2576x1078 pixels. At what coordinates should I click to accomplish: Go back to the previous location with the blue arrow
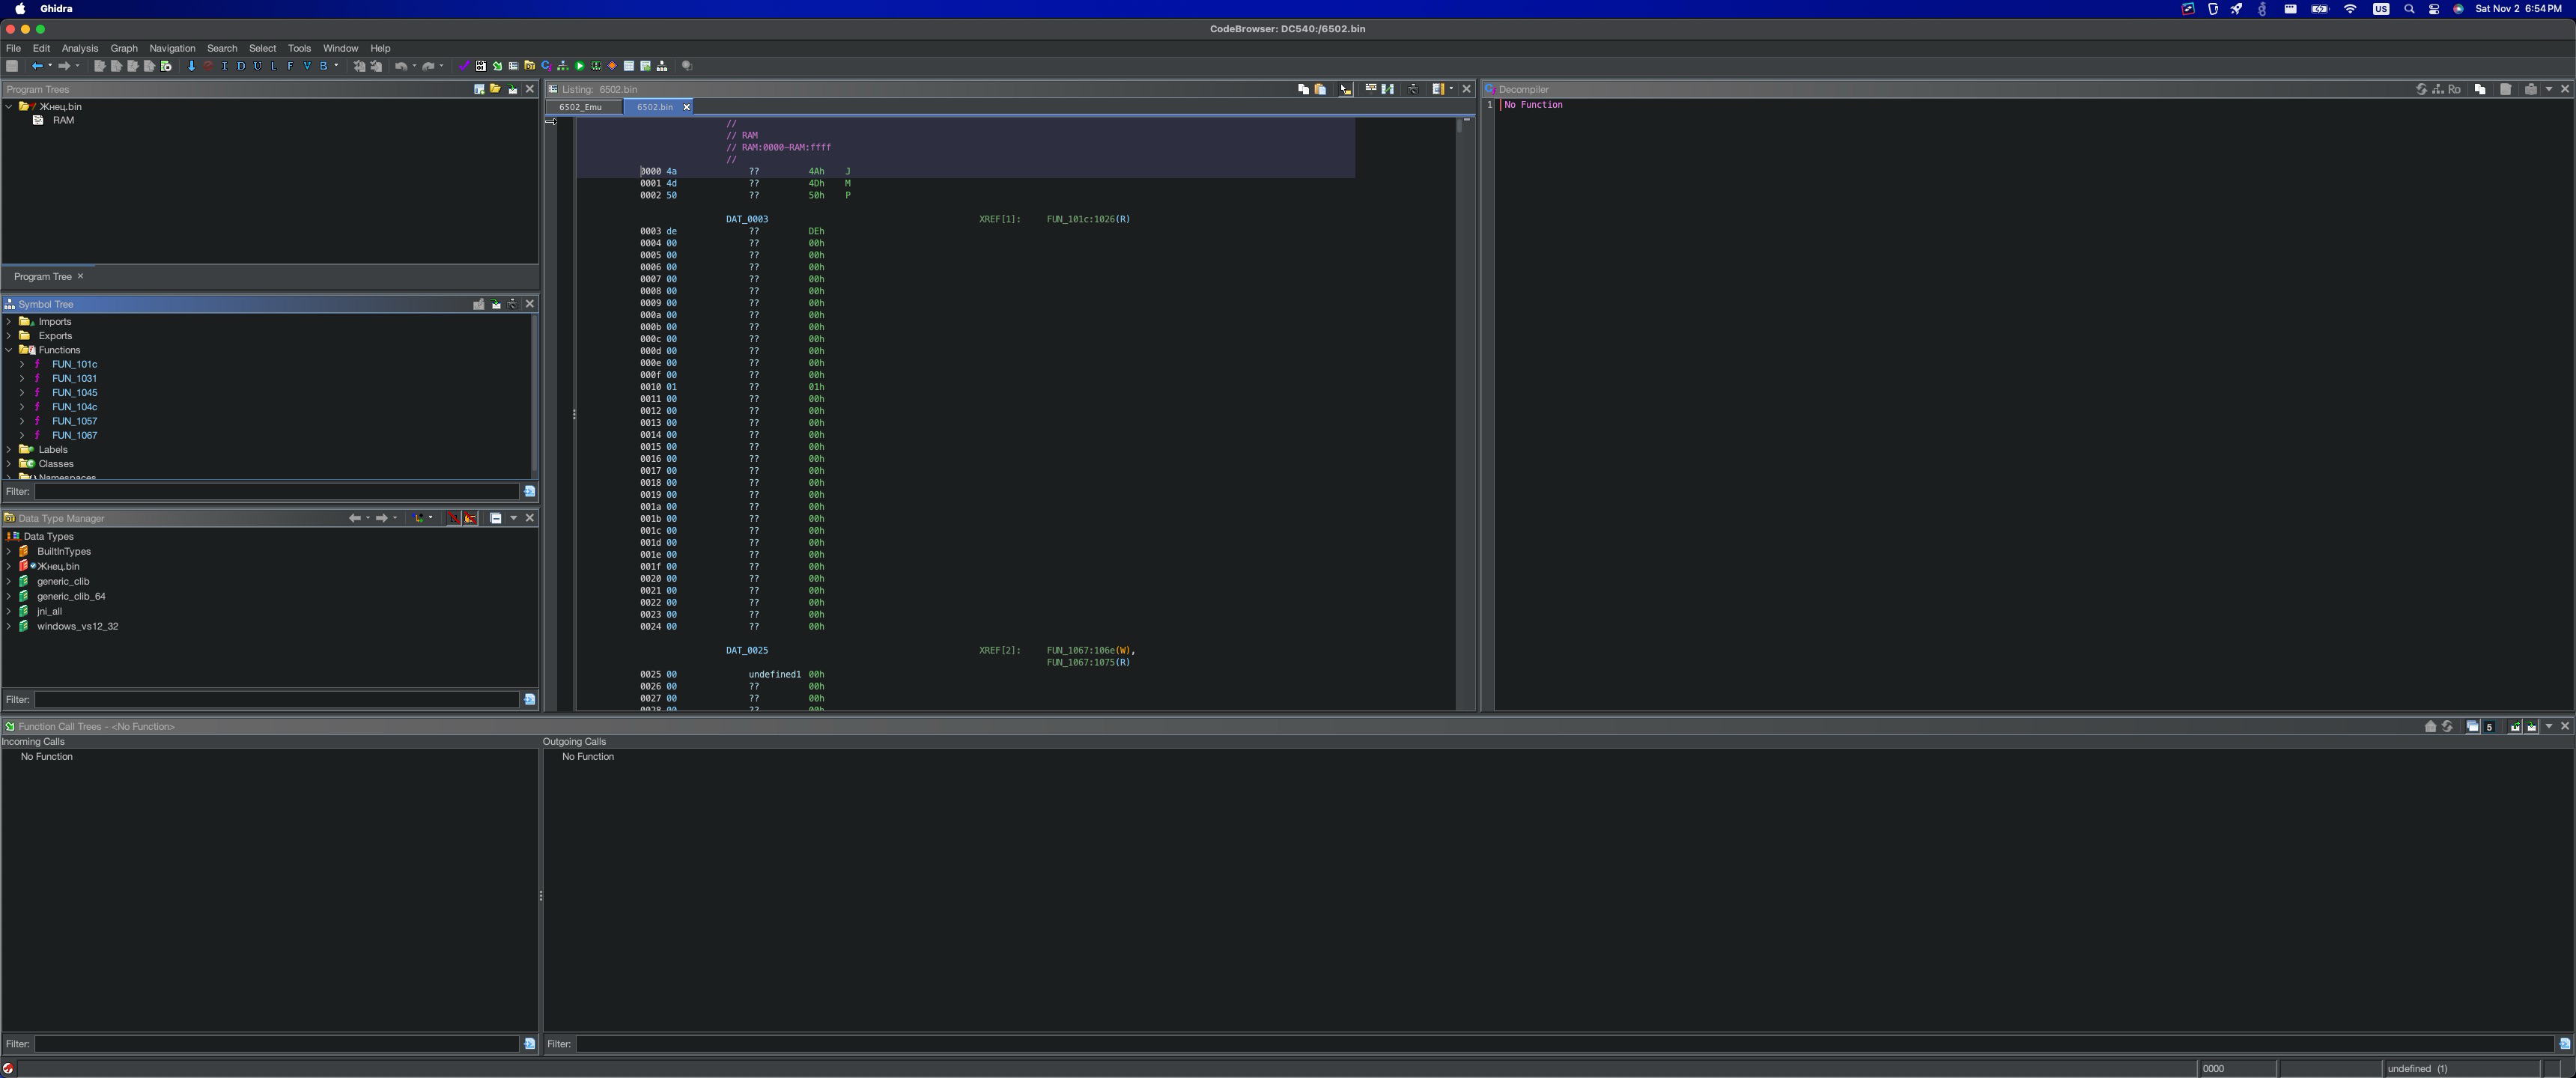tap(37, 66)
